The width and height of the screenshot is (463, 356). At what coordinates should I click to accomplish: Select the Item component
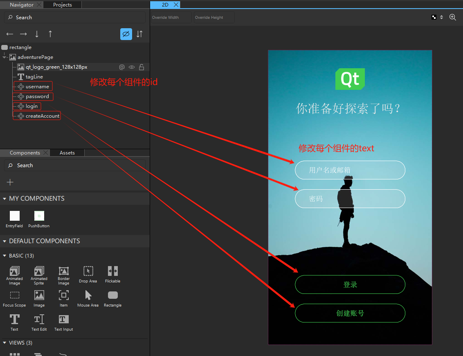(63, 299)
